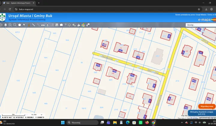This screenshot has height=126, width=216.
Task: Click the buk.e-mapa.net address bar
Action: pyautogui.click(x=108, y=9)
